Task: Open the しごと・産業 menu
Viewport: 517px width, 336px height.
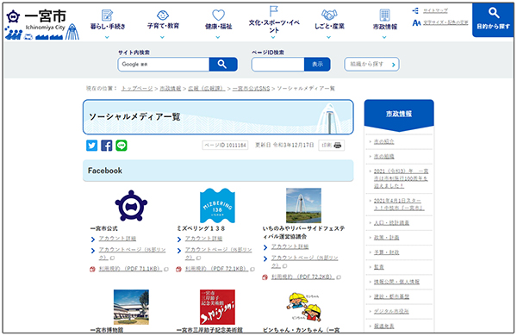Action: point(329,20)
